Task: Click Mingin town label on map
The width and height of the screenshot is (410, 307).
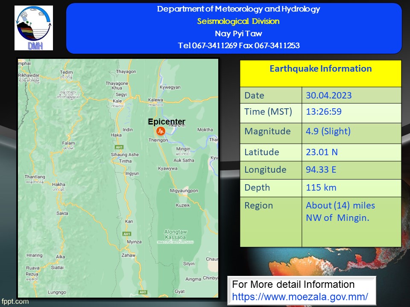Action: (x=183, y=149)
